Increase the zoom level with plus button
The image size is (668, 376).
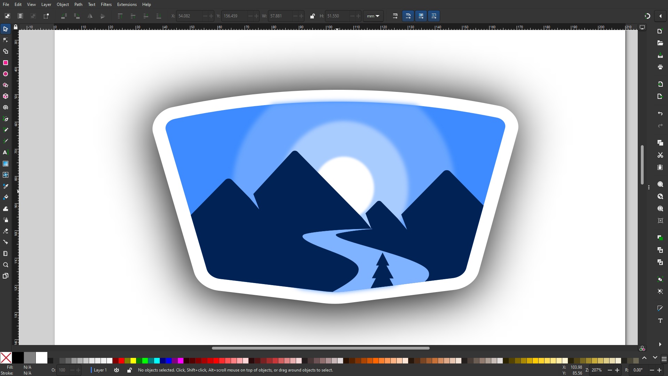(x=617, y=370)
